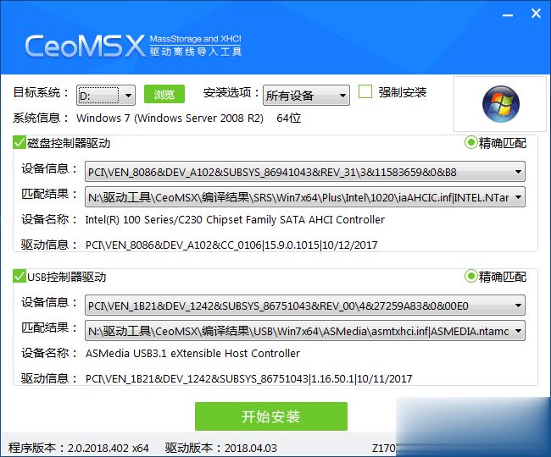Click MassStorage and XHCI subtitle text

point(195,39)
